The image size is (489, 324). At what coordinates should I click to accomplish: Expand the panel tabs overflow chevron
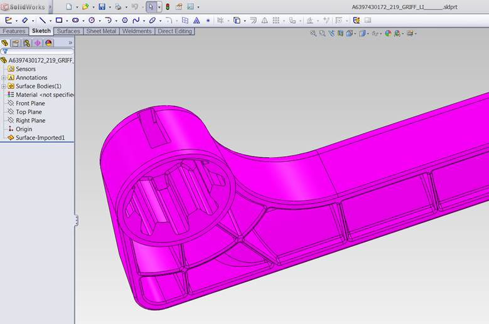(x=70, y=43)
